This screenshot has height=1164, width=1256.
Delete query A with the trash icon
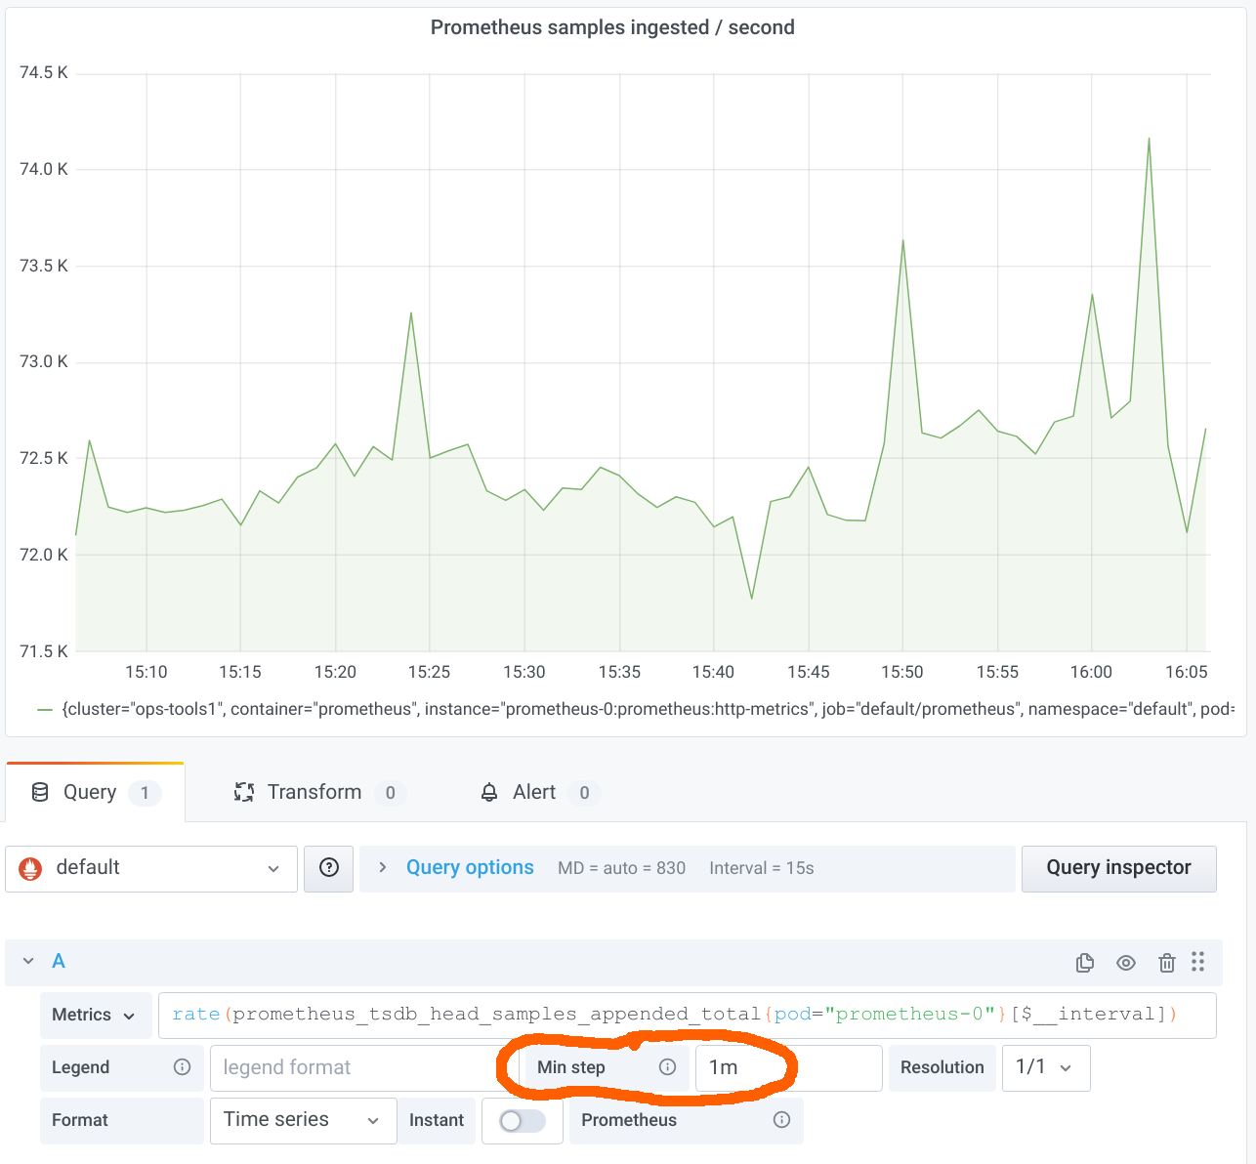(1166, 963)
